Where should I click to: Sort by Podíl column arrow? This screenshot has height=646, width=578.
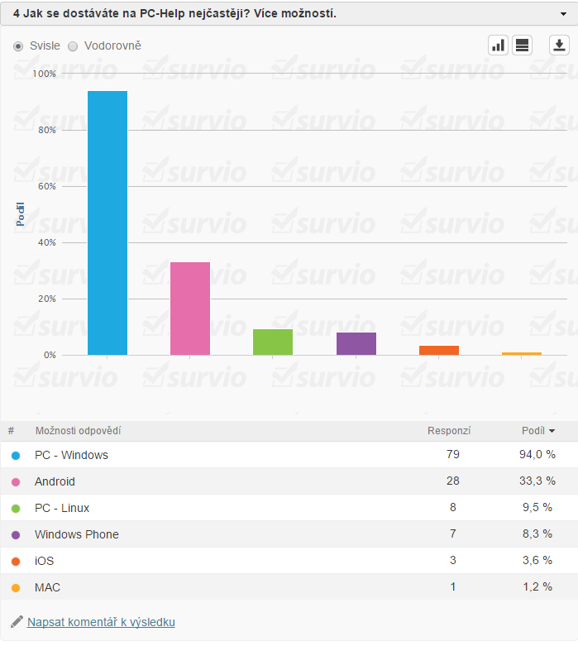(552, 431)
